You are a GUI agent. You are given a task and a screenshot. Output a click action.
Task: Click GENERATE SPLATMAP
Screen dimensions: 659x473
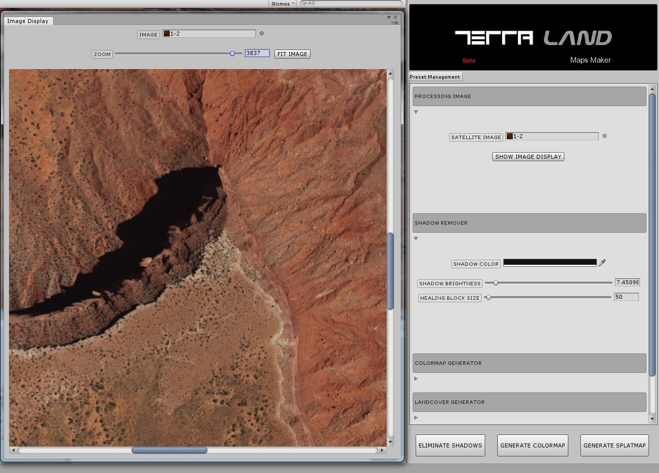click(614, 445)
